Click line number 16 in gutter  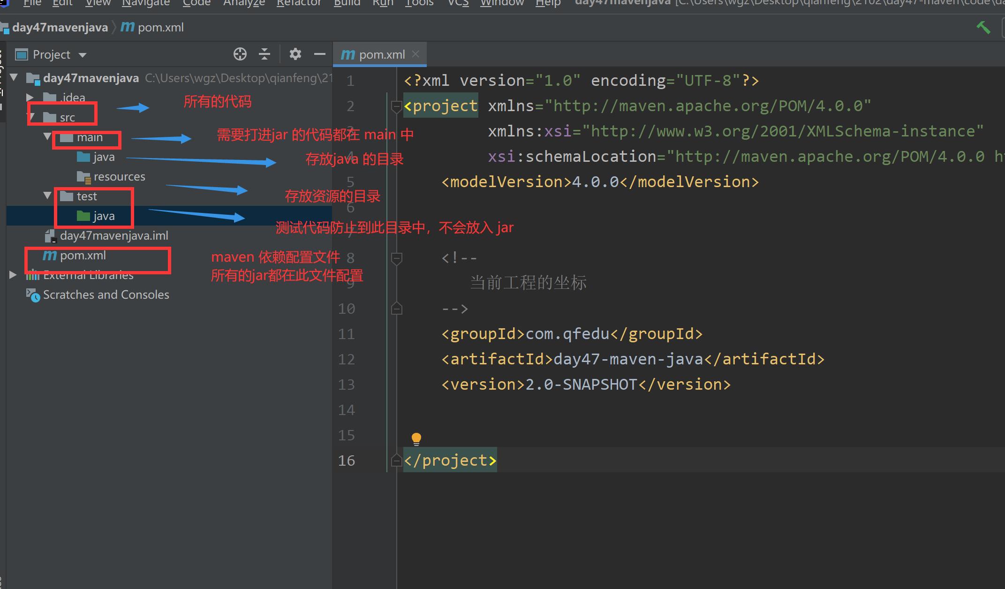point(346,461)
